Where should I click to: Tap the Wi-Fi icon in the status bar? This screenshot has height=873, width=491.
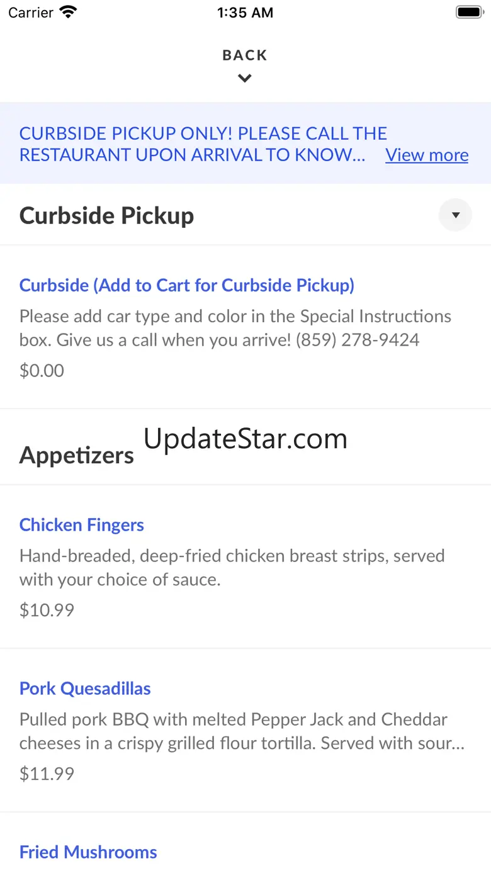click(68, 12)
